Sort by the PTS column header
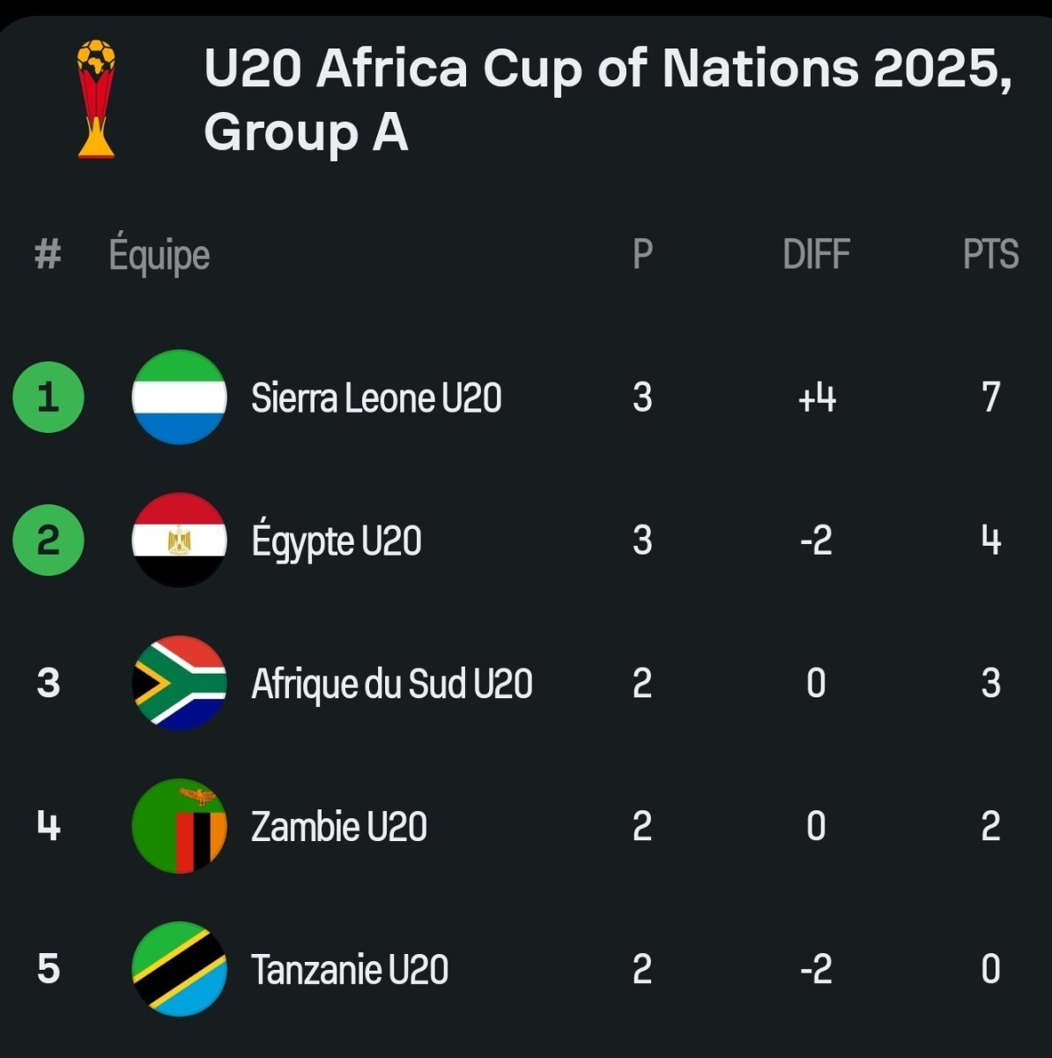 pyautogui.click(x=991, y=255)
